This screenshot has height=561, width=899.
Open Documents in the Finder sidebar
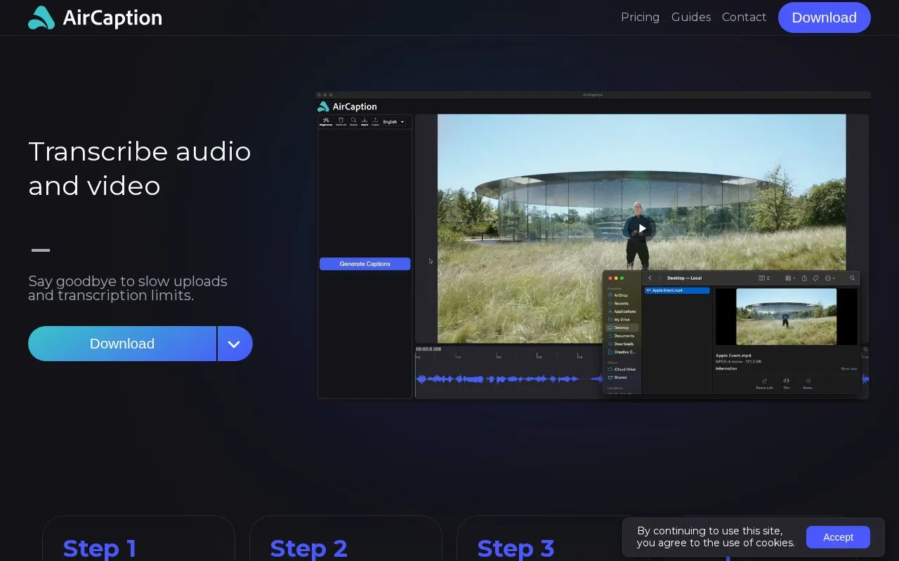click(622, 336)
